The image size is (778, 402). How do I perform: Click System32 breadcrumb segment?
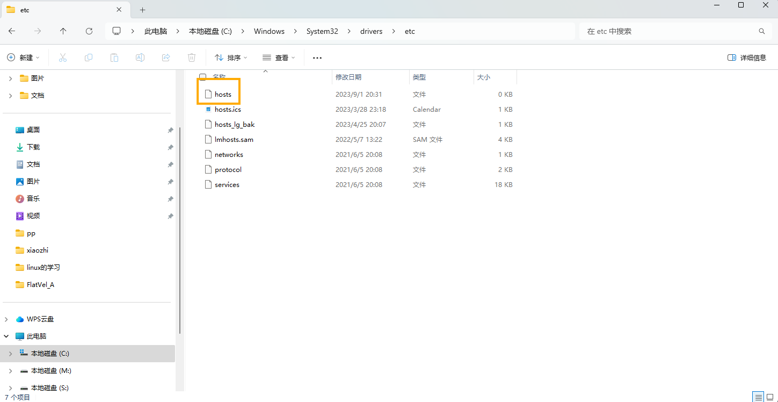pos(322,31)
